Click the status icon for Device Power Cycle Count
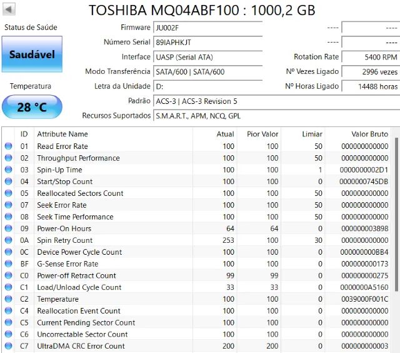 8,252
